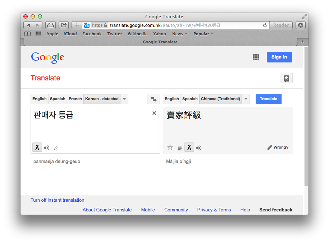Screen dimensions: 329x243
Task: Toggle source phonetic reading Ä button
Action: (37, 148)
